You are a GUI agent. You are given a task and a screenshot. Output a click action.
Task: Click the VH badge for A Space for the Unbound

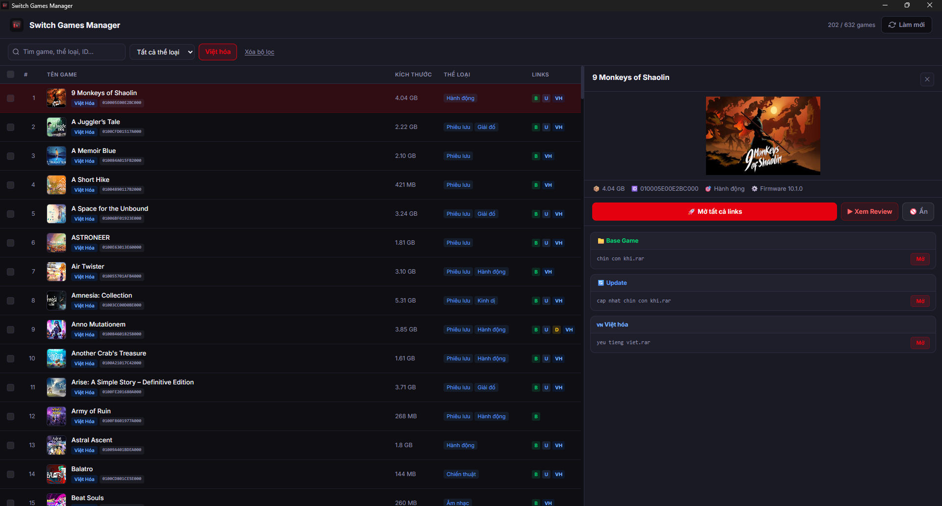point(558,214)
